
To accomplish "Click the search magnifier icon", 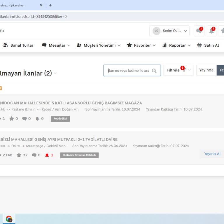I will (154, 71).
